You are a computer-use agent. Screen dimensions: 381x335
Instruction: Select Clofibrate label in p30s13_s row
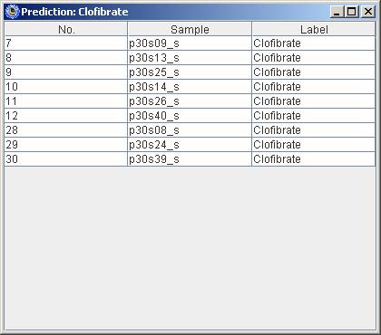click(314, 58)
